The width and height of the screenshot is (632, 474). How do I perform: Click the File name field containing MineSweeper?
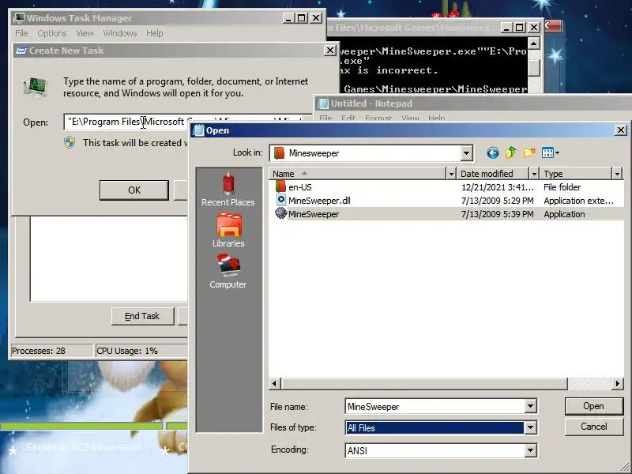(435, 406)
